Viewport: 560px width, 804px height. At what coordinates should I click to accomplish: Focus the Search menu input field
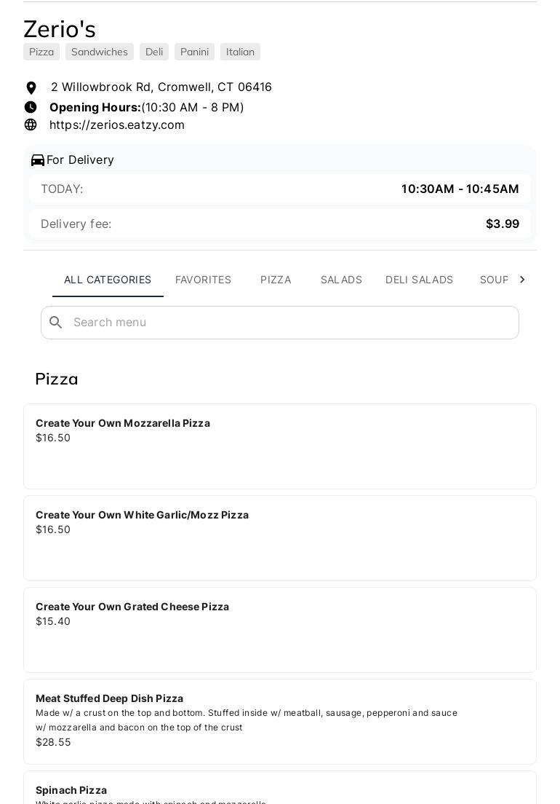[291, 323]
